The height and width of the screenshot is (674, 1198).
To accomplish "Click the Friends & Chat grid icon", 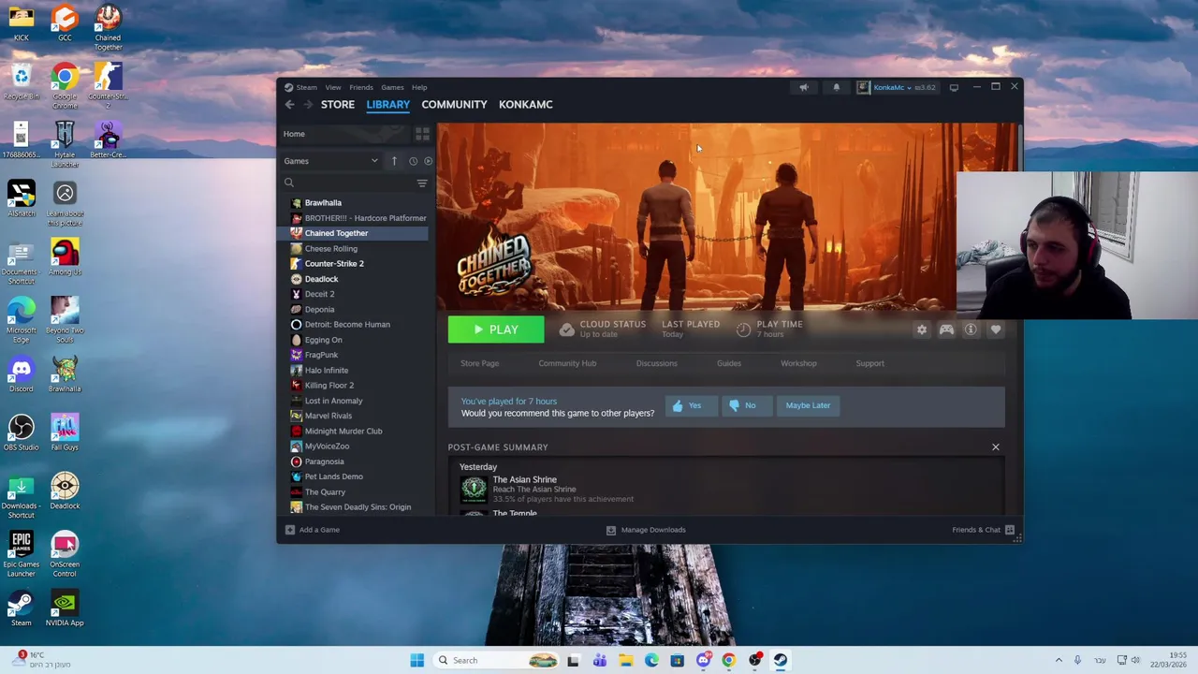I will click(1009, 530).
